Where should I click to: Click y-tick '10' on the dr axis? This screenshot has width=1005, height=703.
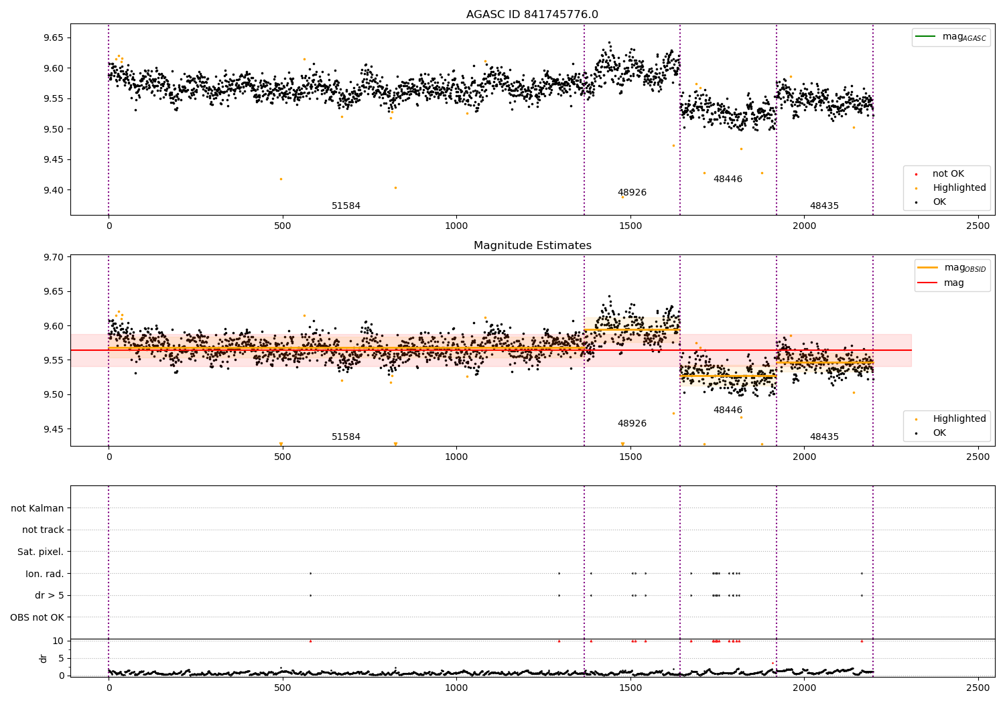click(x=58, y=641)
